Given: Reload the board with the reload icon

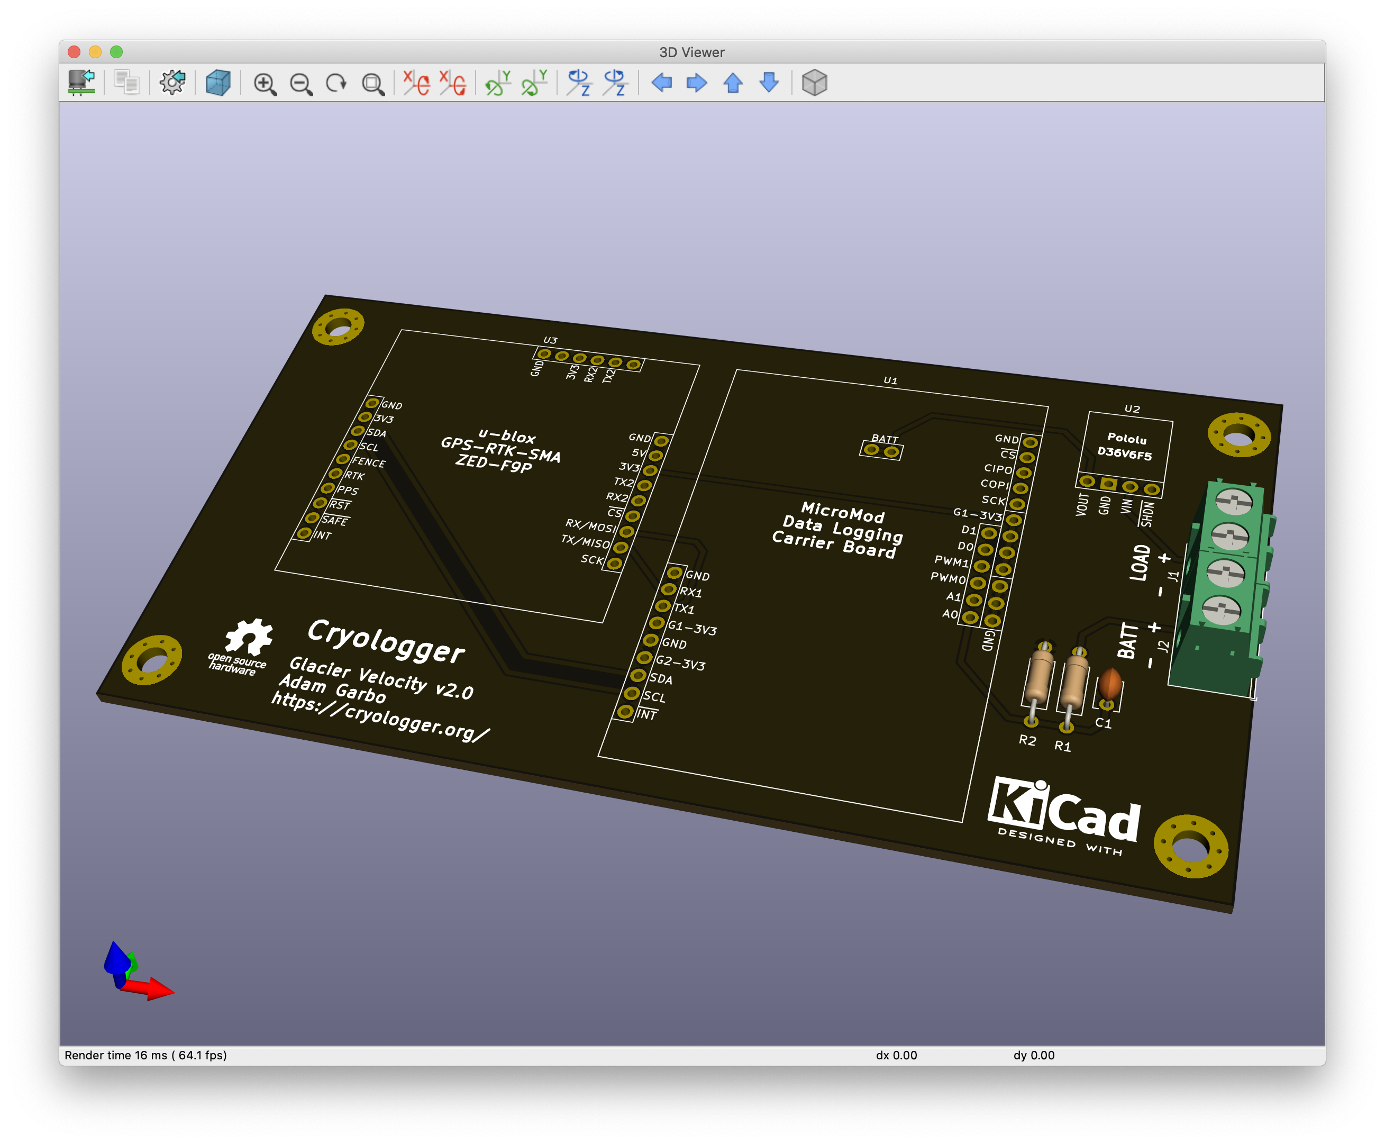Looking at the screenshot, I should coord(81,83).
